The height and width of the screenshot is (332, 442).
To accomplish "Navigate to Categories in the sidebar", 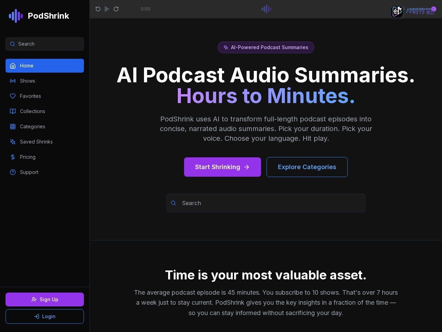I will tap(45, 127).
